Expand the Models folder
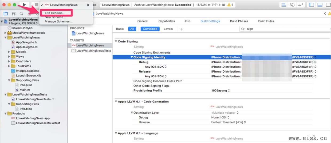 pos(9,52)
